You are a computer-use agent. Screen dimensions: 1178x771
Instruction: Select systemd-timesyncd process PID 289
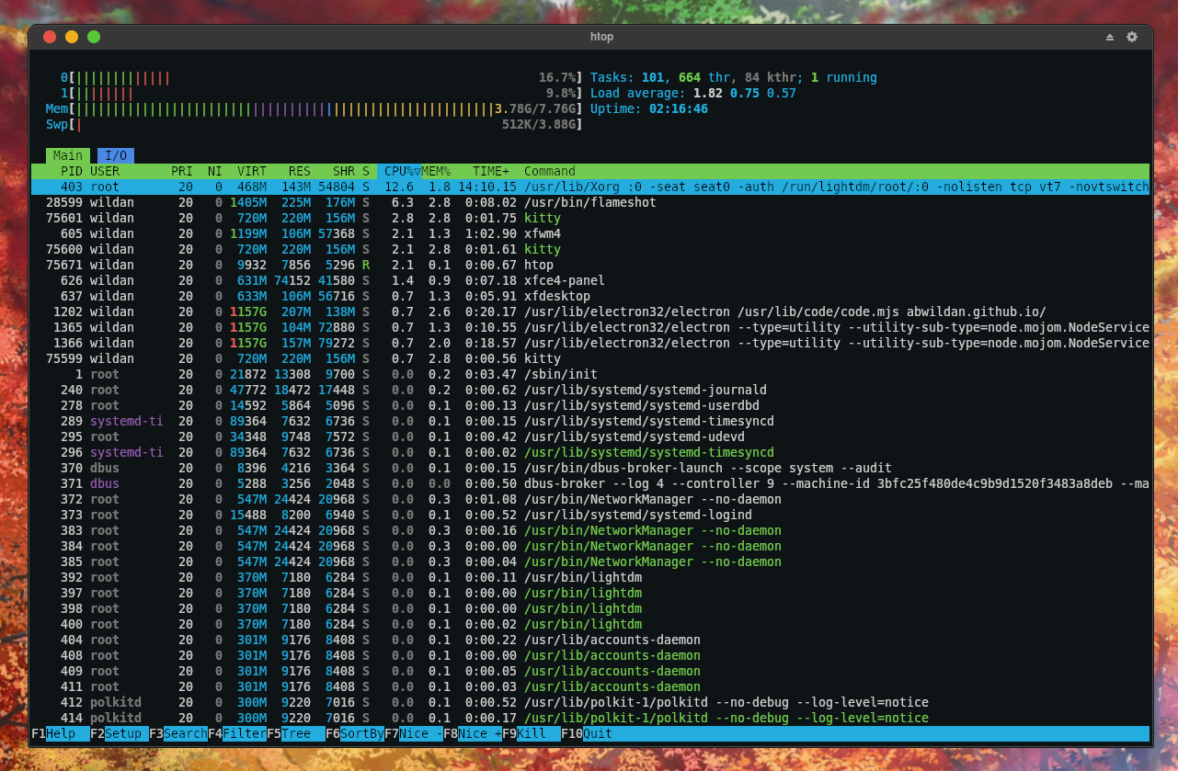click(x=590, y=421)
